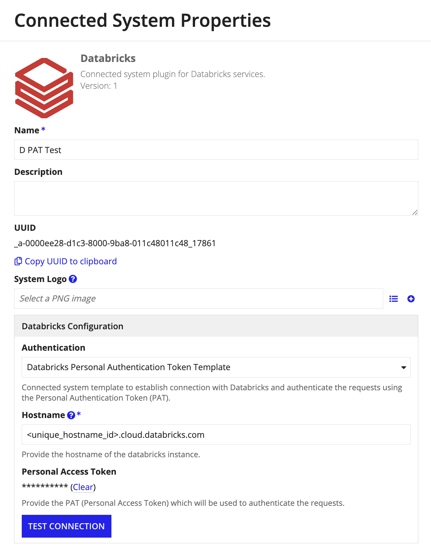This screenshot has height=548, width=431.
Task: Add a new image with plus icon
Action: click(x=411, y=299)
